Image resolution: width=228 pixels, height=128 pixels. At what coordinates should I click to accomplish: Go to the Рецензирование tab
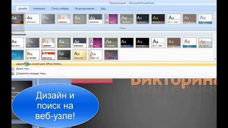(x=85, y=9)
